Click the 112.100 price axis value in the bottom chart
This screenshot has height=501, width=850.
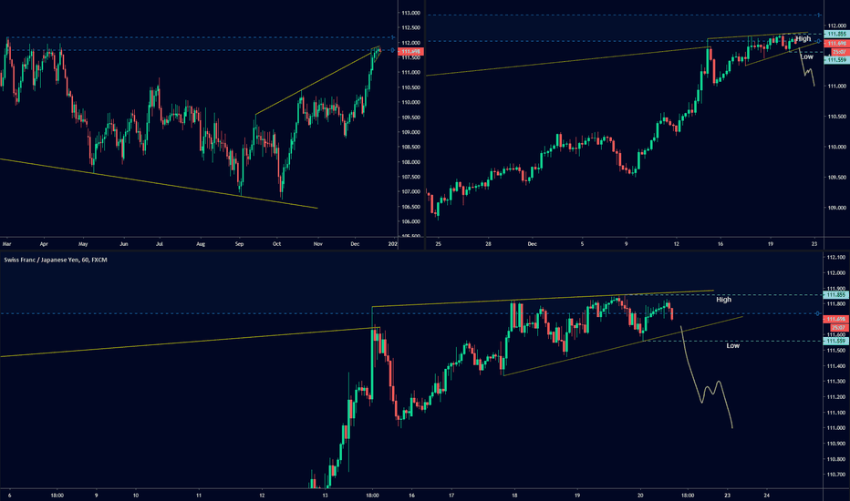(837, 258)
